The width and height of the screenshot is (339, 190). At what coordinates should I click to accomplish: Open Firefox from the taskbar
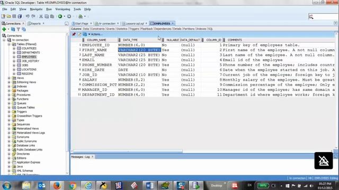(x=57, y=185)
